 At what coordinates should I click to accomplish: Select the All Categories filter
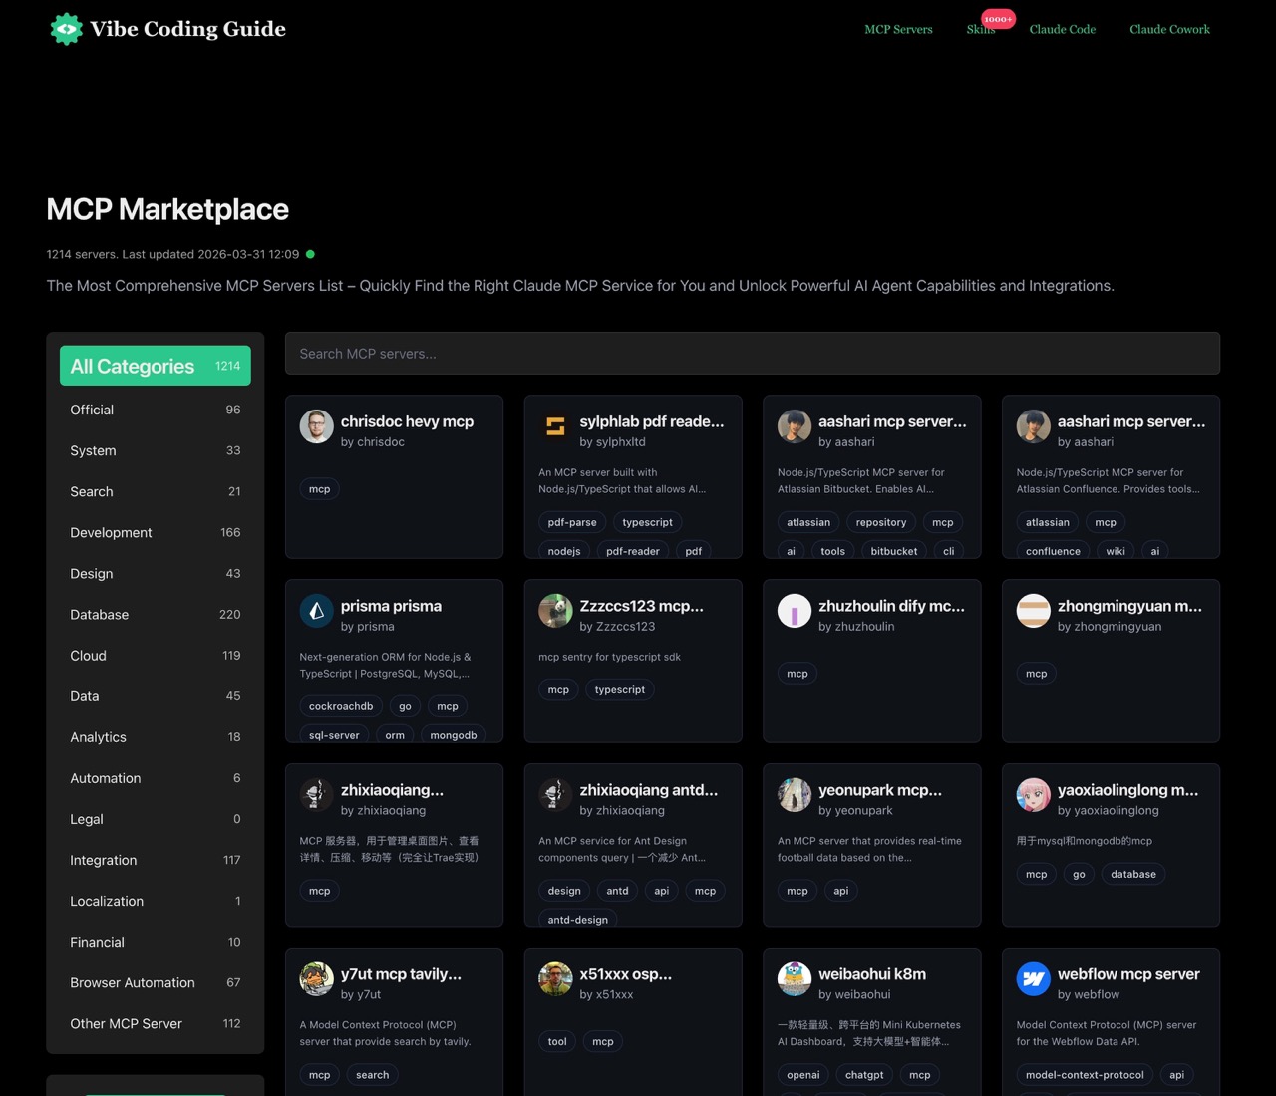click(156, 366)
